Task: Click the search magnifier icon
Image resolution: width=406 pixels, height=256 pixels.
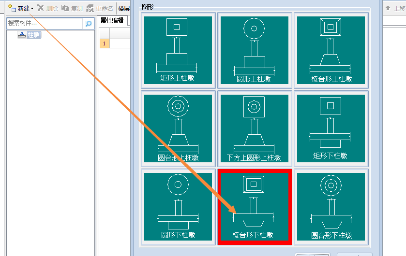Action: pyautogui.click(x=89, y=24)
